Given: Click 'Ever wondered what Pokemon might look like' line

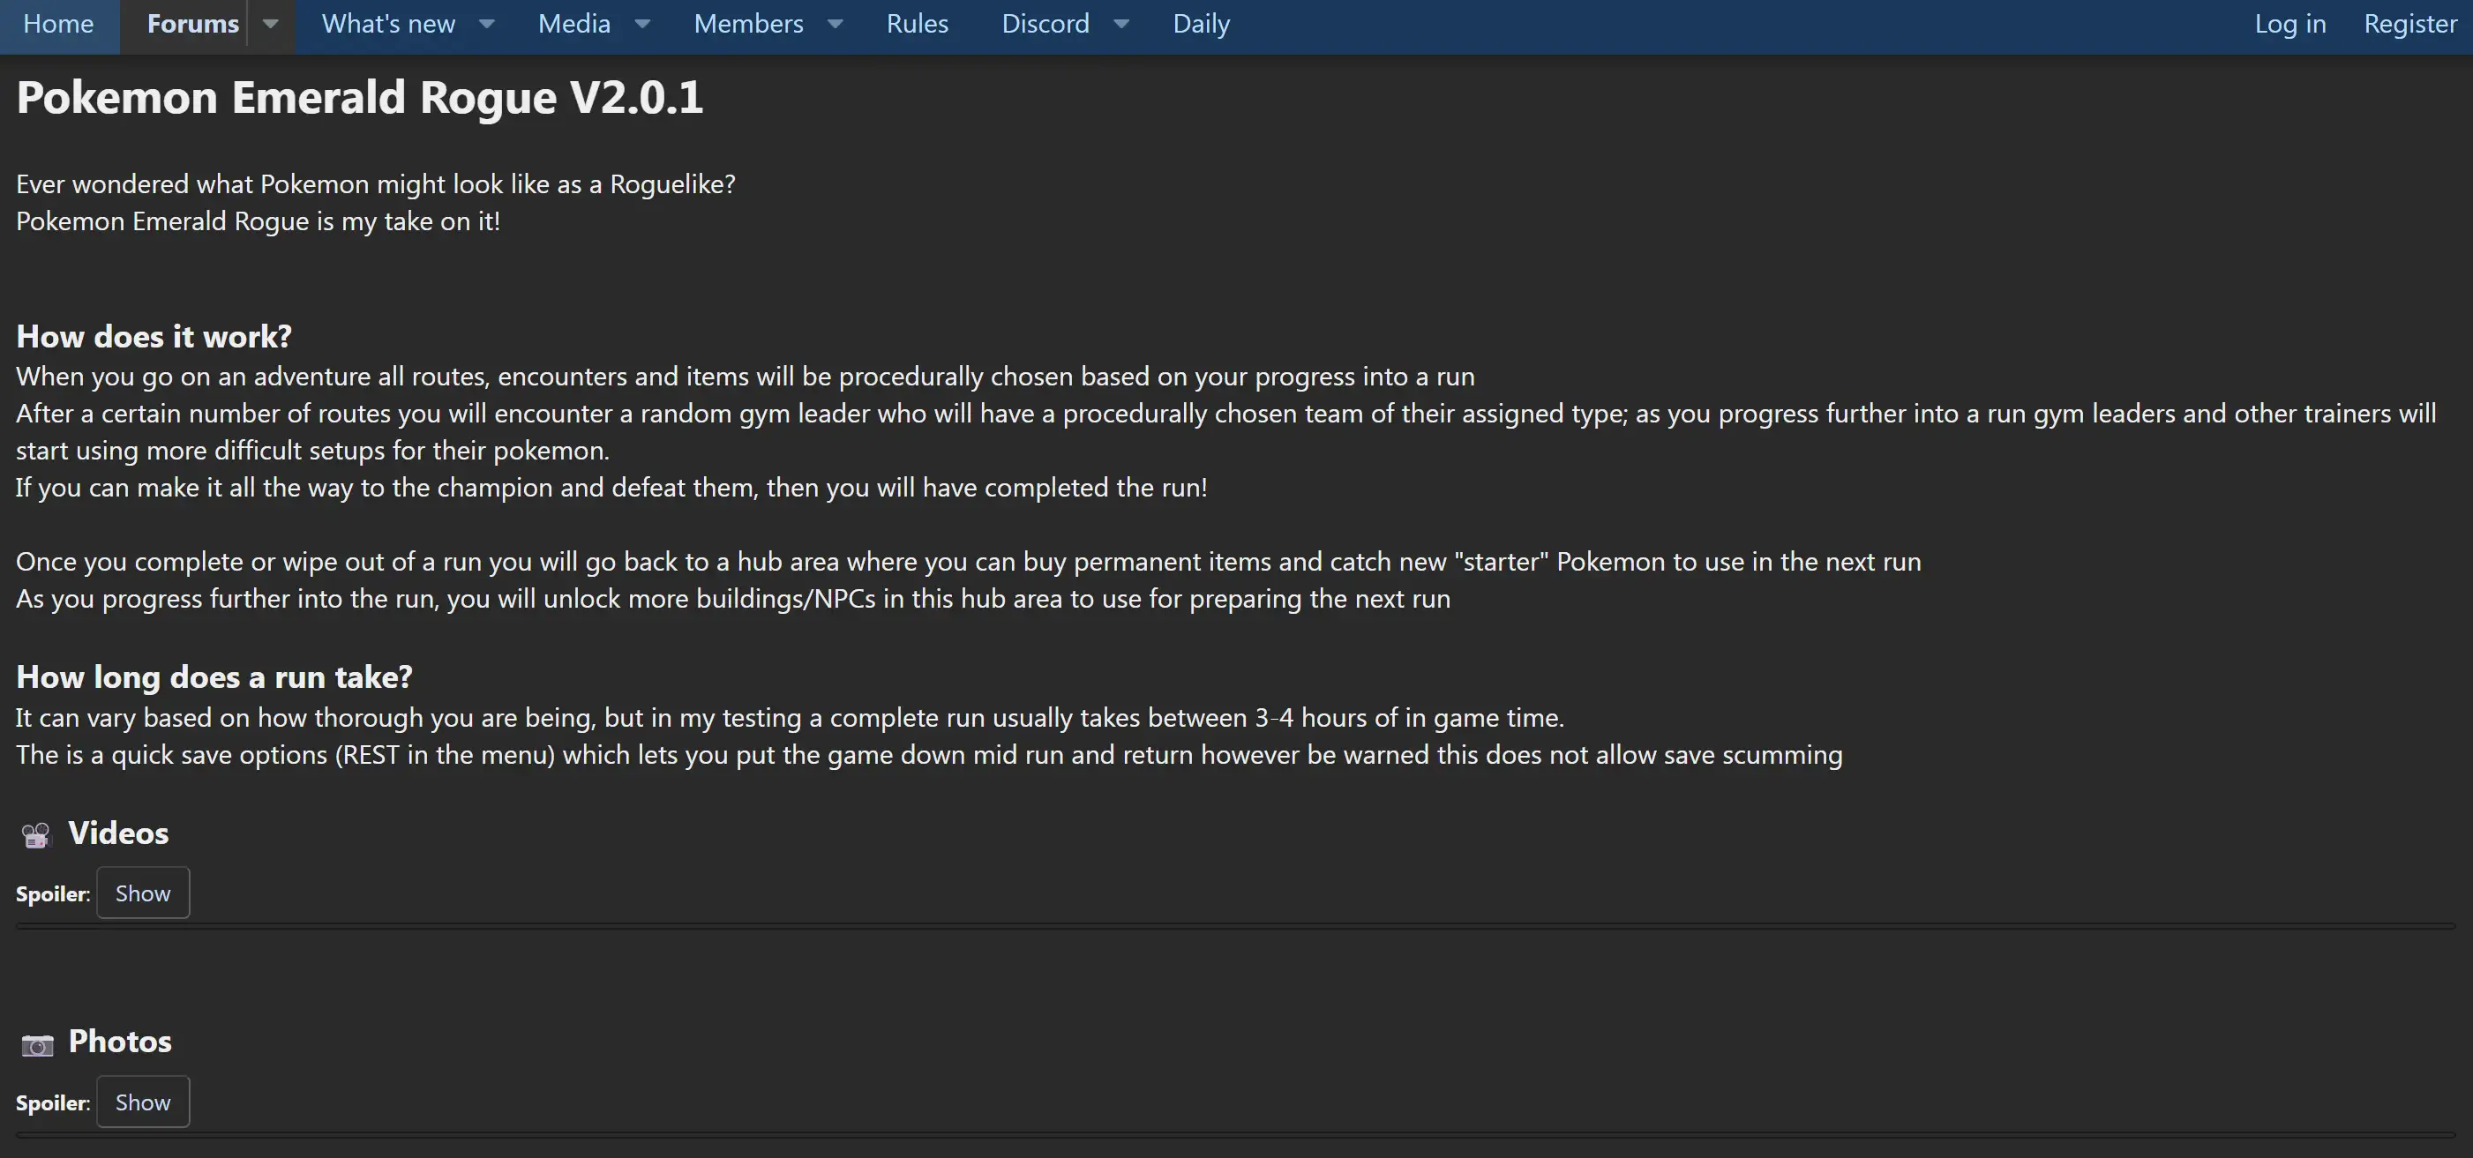Looking at the screenshot, I should click(375, 184).
